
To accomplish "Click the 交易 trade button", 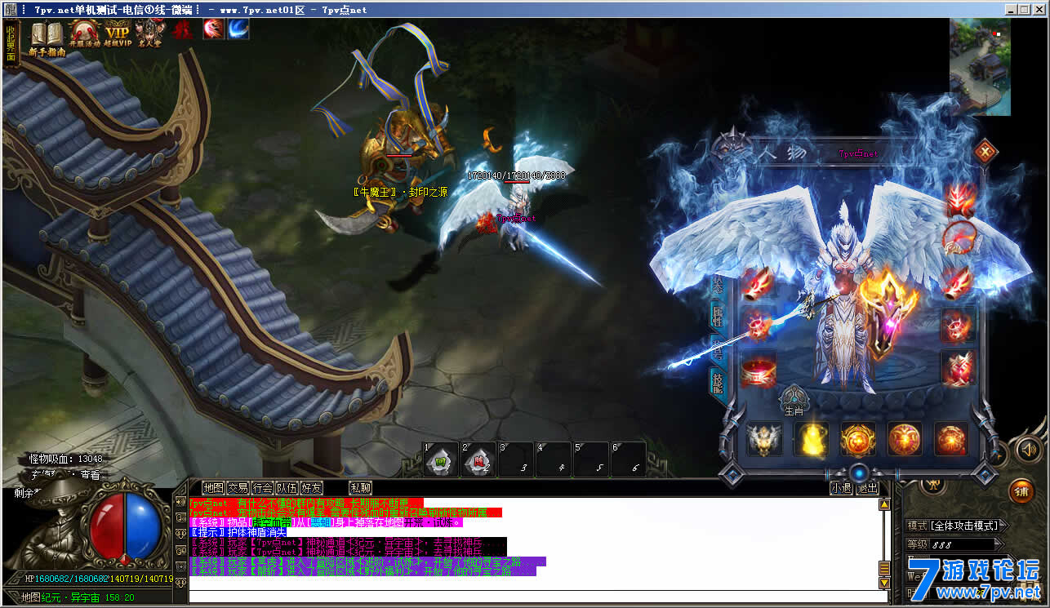I will [x=238, y=488].
